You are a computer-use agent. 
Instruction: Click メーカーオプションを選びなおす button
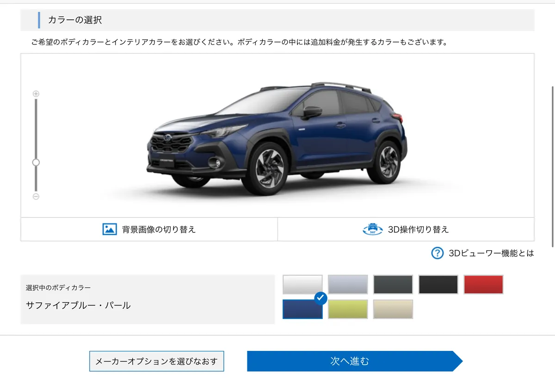coord(156,361)
